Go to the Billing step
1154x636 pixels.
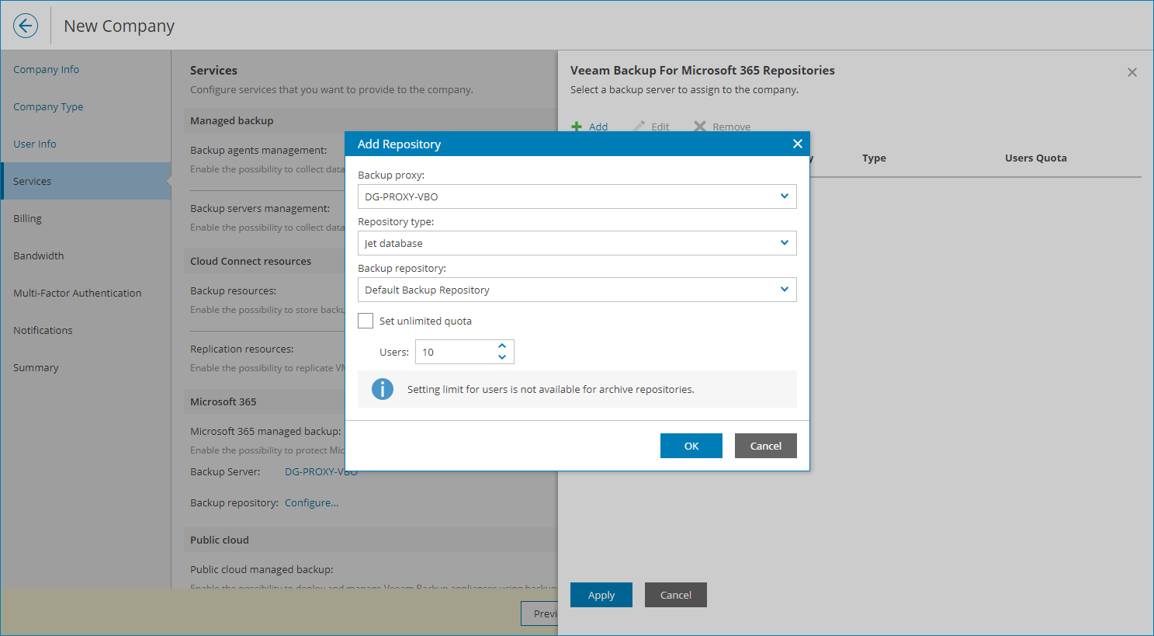pyautogui.click(x=28, y=218)
